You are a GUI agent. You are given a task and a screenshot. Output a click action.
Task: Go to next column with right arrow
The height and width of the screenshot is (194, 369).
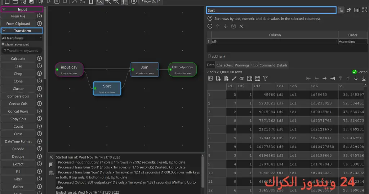(324, 78)
